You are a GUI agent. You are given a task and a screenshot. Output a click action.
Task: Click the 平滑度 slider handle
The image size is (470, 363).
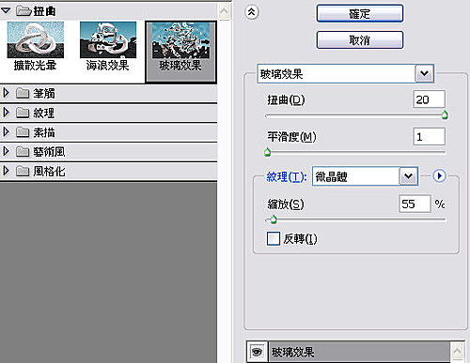tap(267, 152)
